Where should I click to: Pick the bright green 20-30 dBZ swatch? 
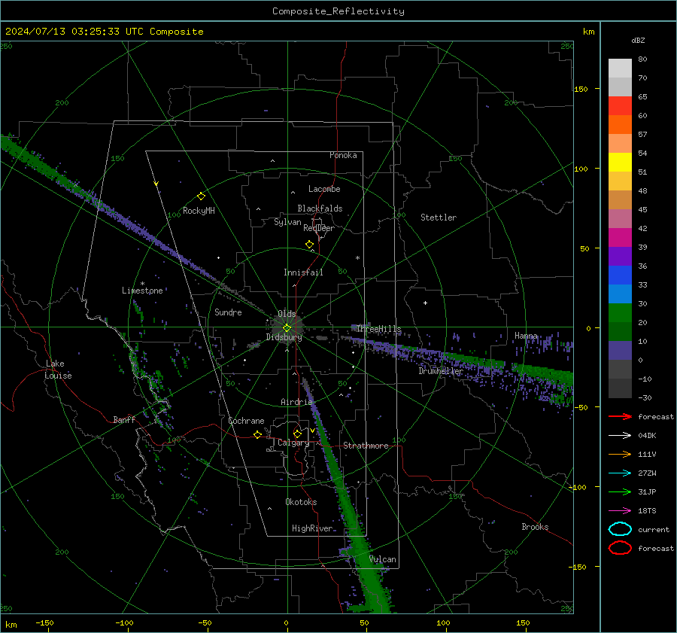coord(620,313)
